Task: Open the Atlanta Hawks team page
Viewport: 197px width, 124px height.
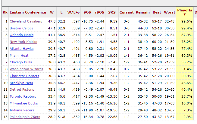Action: coord(22,49)
